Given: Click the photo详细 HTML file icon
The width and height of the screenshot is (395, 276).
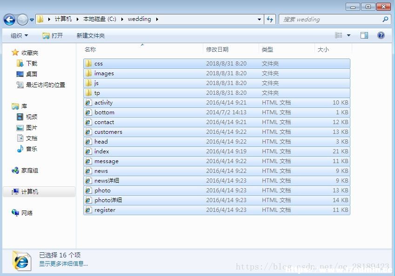Looking at the screenshot, I should pyautogui.click(x=88, y=200).
